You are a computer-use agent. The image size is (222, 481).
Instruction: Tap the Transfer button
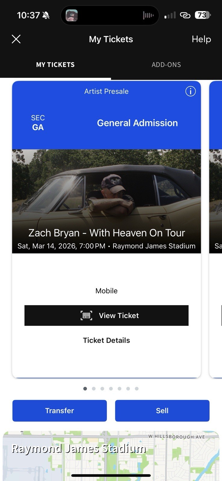pos(59,411)
